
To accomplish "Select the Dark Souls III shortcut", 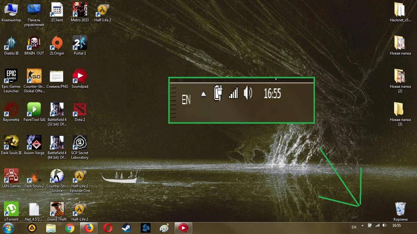I will (x=11, y=145).
